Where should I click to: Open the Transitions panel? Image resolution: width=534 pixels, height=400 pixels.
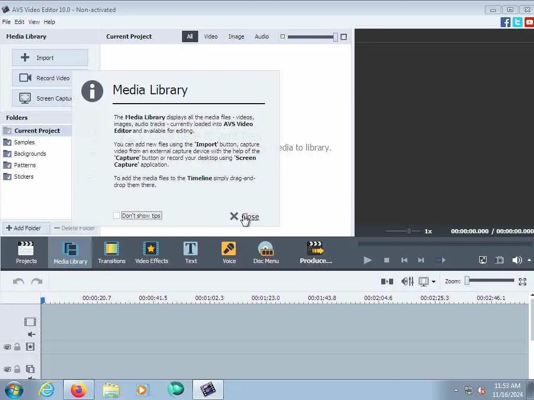point(112,253)
